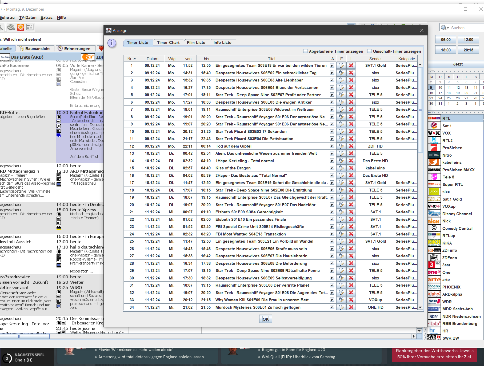Uncheck active box for Star Trek Picard S03E04
Image resolution: width=484 pixels, height=366 pixels.
pyautogui.click(x=332, y=139)
